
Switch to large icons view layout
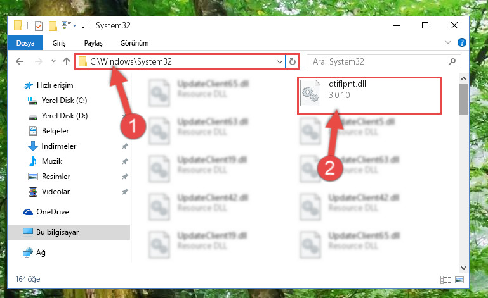459,280
